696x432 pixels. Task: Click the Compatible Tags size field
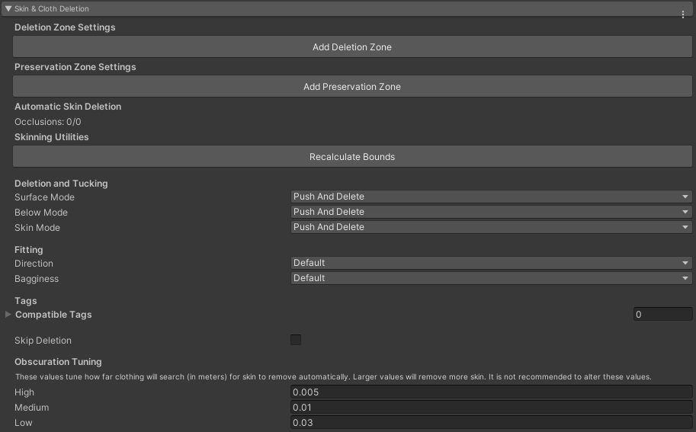pyautogui.click(x=662, y=315)
